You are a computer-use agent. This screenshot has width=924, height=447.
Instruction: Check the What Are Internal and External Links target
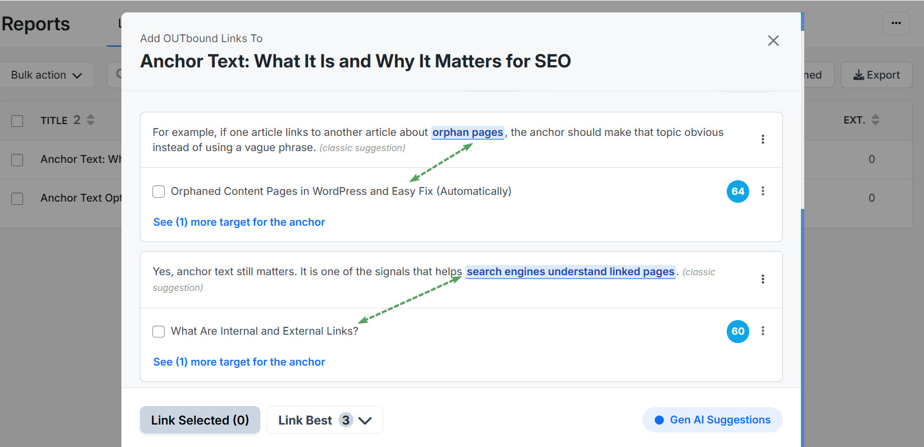point(158,331)
